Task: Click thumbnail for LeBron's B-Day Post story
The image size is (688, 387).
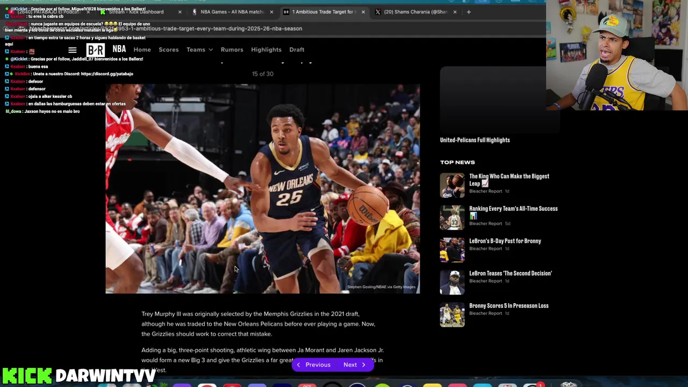Action: [x=452, y=249]
